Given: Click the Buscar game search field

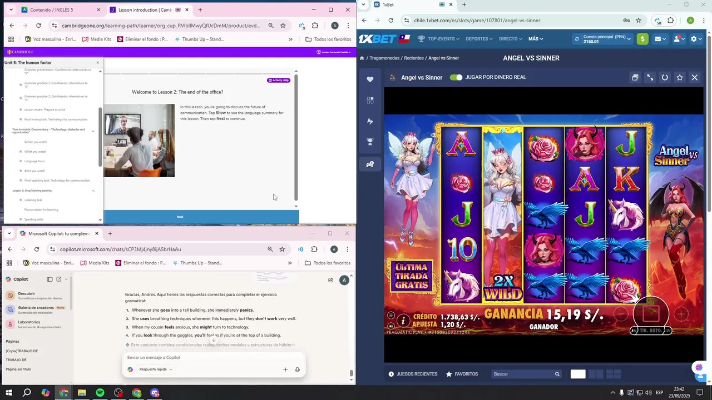Looking at the screenshot, I should click(527, 374).
